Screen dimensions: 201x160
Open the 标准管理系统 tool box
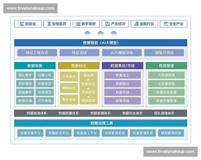[x=115, y=133]
